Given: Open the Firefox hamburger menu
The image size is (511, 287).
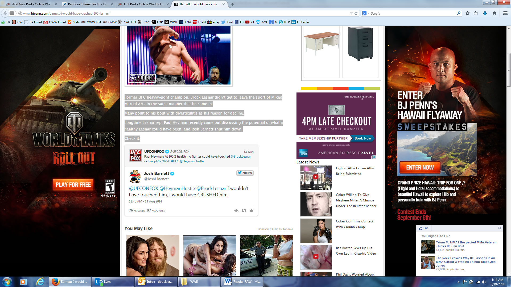Looking at the screenshot, I should tap(505, 13).
